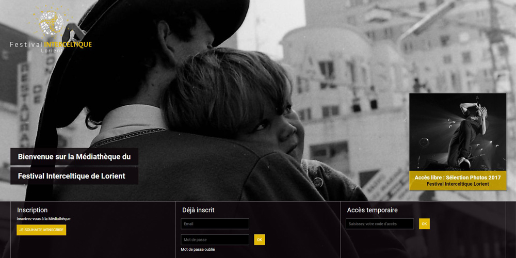Focus the Email input field
Image resolution: width=516 pixels, height=258 pixels.
[215, 224]
